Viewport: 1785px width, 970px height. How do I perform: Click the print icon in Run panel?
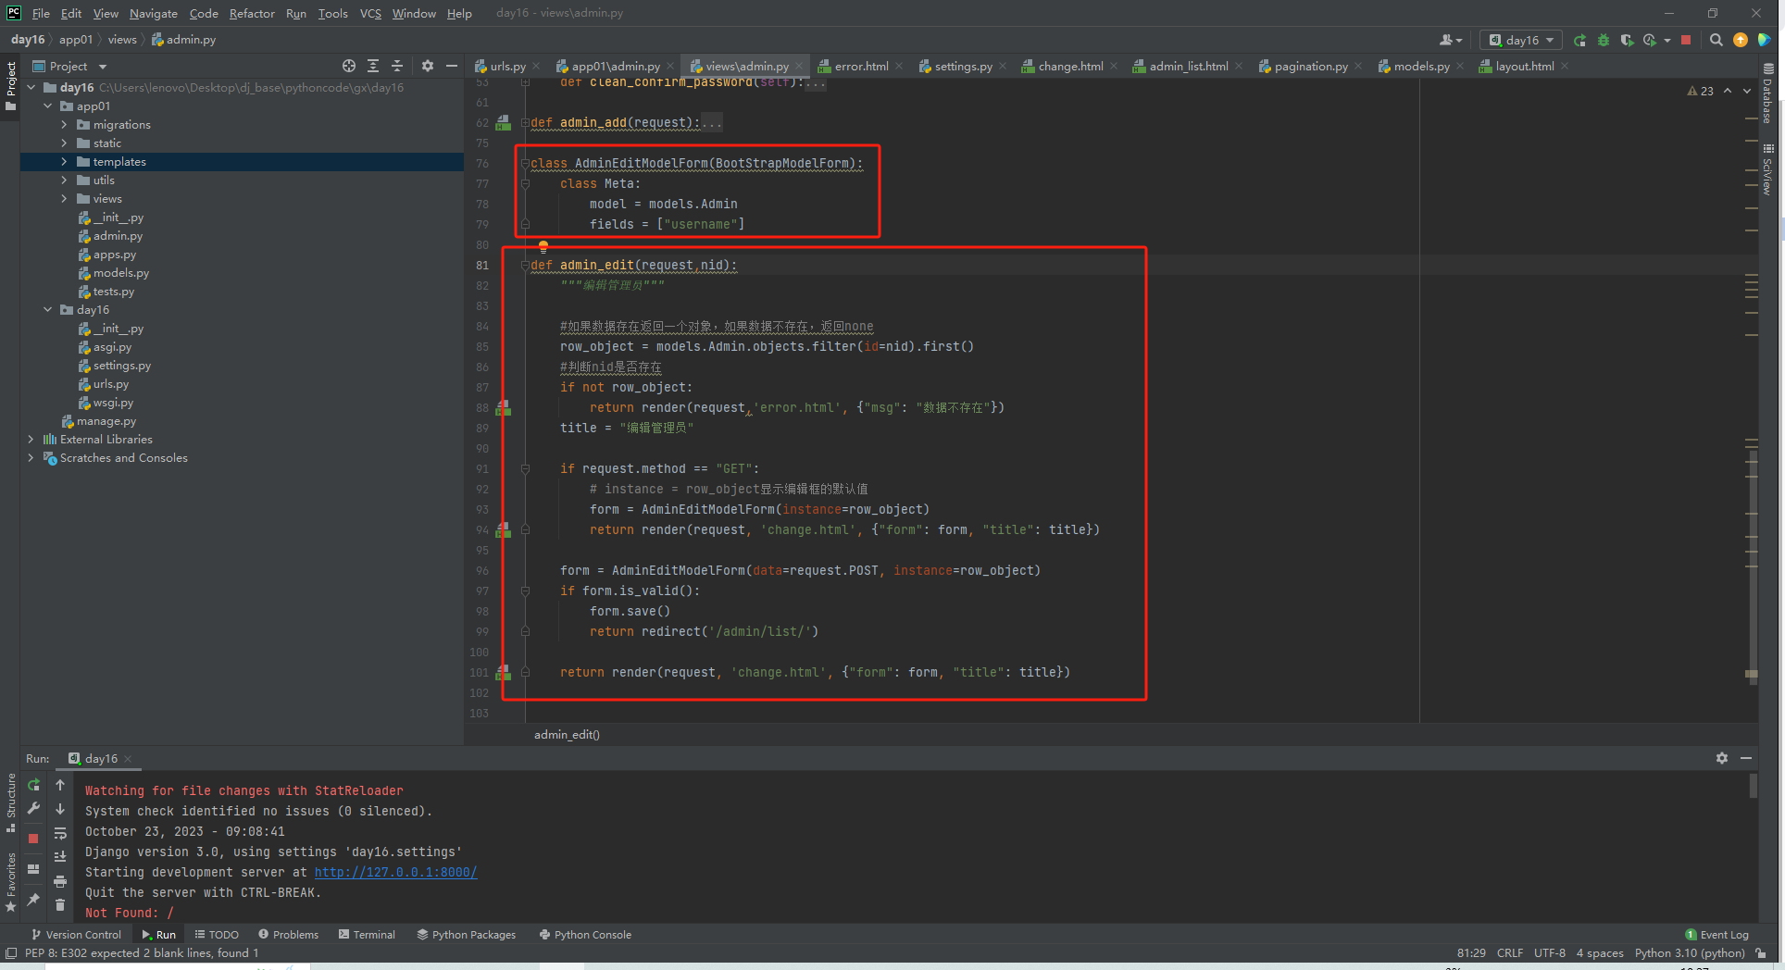point(60,881)
